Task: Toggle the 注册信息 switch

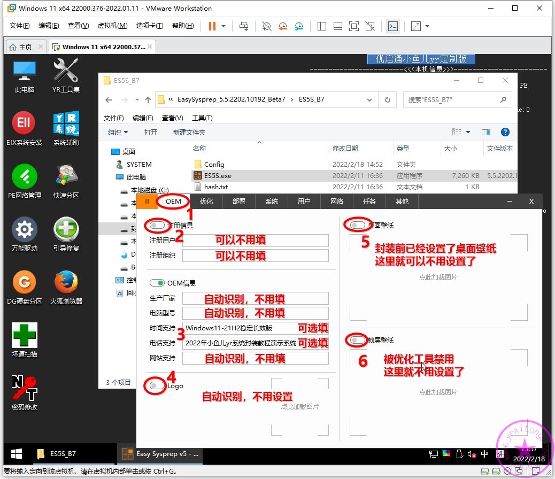Action: point(157,225)
